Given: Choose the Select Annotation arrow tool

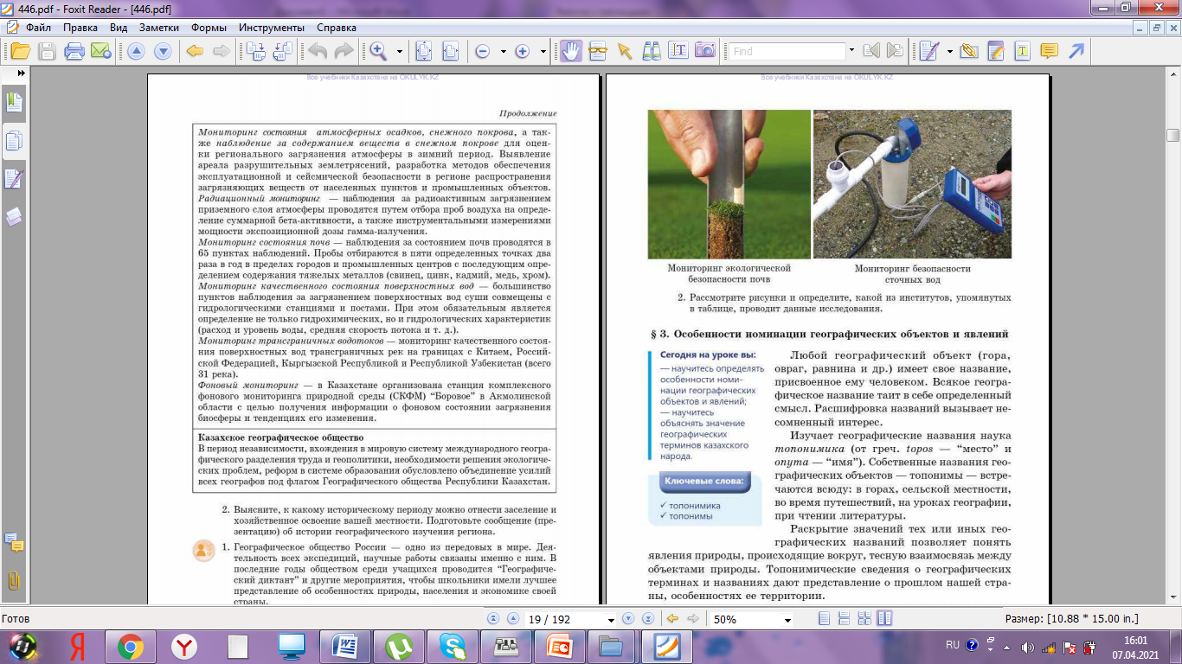Looking at the screenshot, I should (624, 51).
